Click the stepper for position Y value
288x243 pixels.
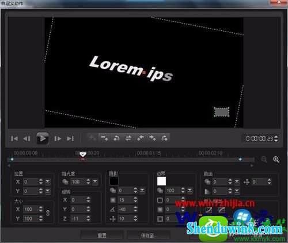click(41, 191)
